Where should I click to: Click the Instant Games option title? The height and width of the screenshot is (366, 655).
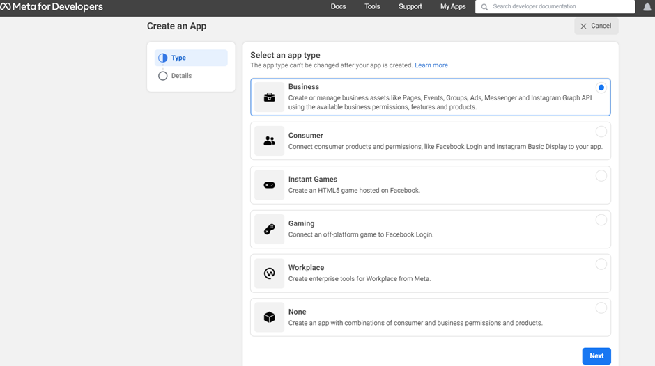[313, 180]
